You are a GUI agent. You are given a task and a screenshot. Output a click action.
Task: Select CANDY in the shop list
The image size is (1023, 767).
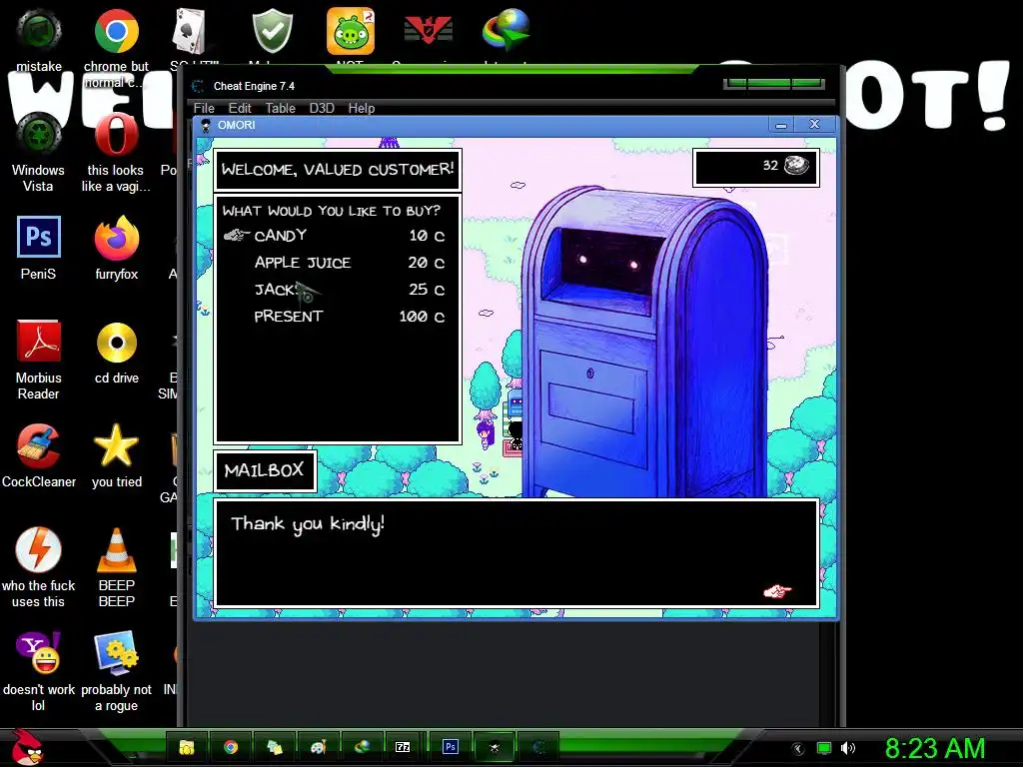click(x=281, y=236)
